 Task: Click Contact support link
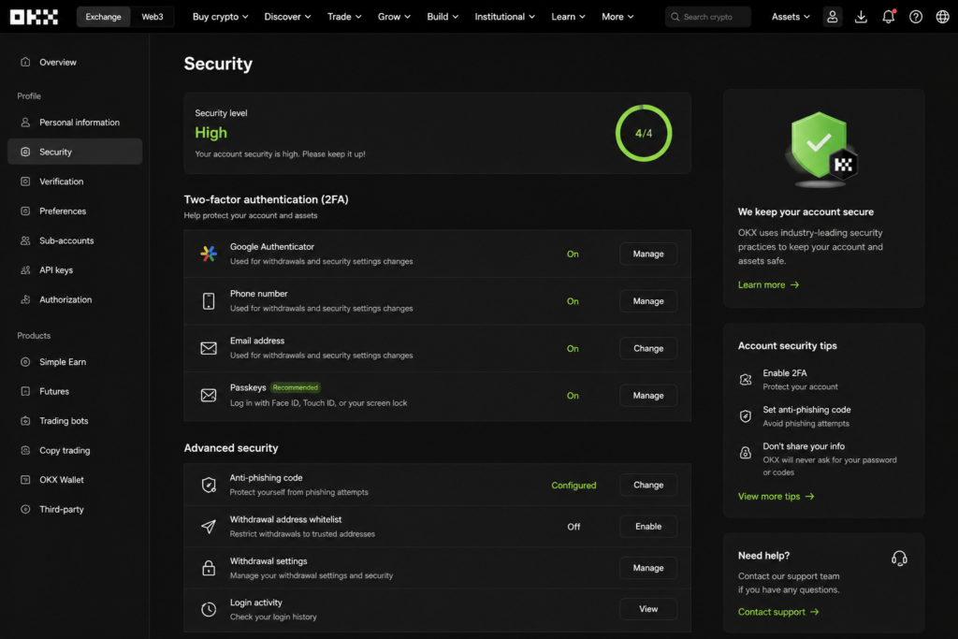coord(778,612)
